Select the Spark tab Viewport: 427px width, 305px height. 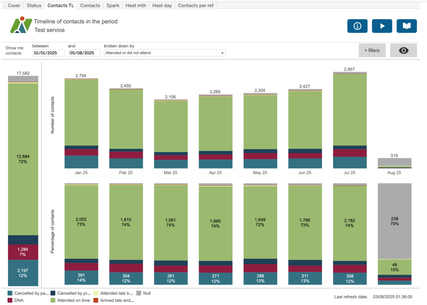pyautogui.click(x=113, y=5)
